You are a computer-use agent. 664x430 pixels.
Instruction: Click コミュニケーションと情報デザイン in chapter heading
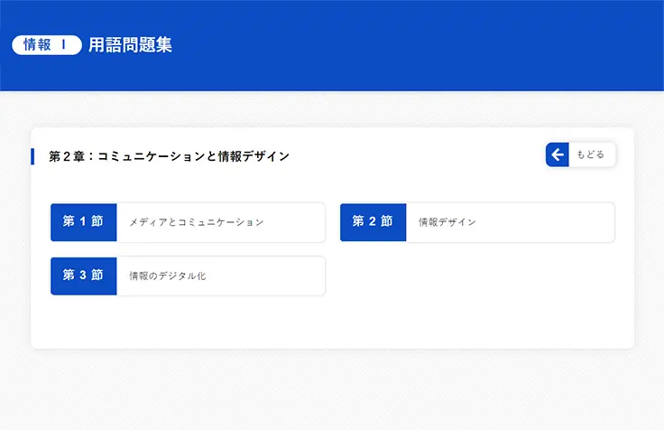click(193, 156)
